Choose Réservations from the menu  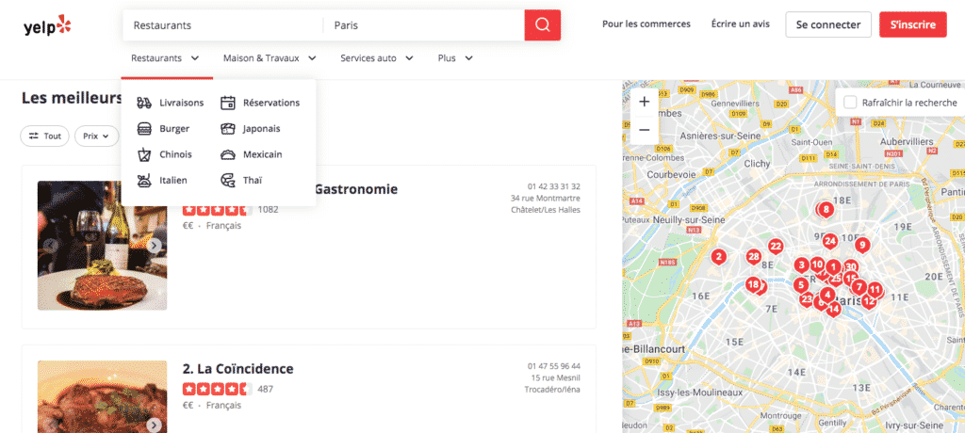[x=271, y=103]
